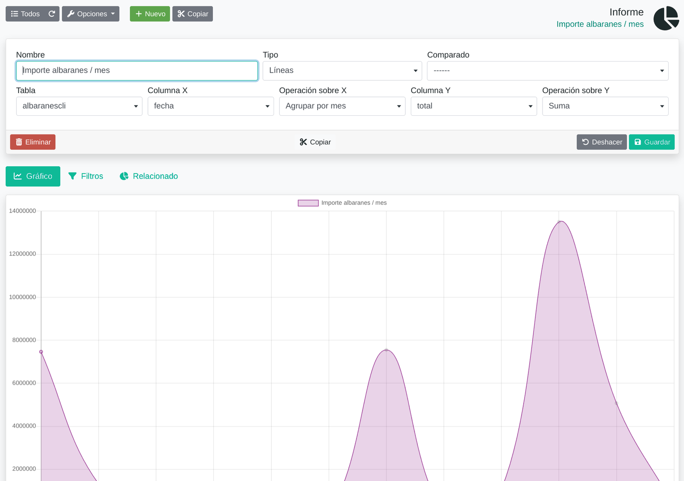Switch to the Gráfico tab

coord(33,176)
